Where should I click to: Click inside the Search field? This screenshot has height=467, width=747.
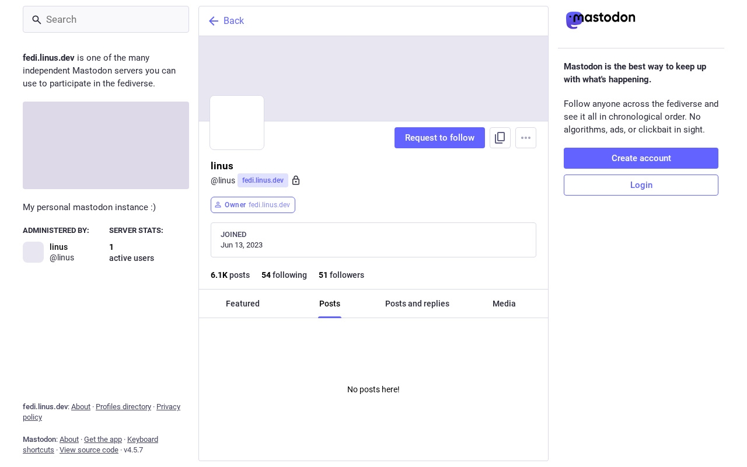(106, 19)
